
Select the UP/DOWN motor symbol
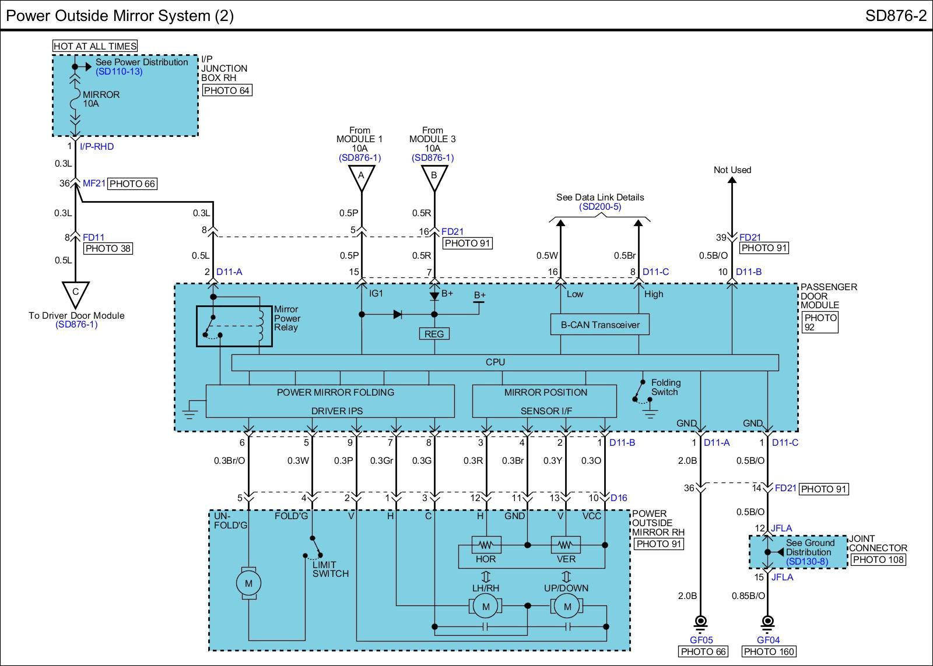[x=567, y=607]
